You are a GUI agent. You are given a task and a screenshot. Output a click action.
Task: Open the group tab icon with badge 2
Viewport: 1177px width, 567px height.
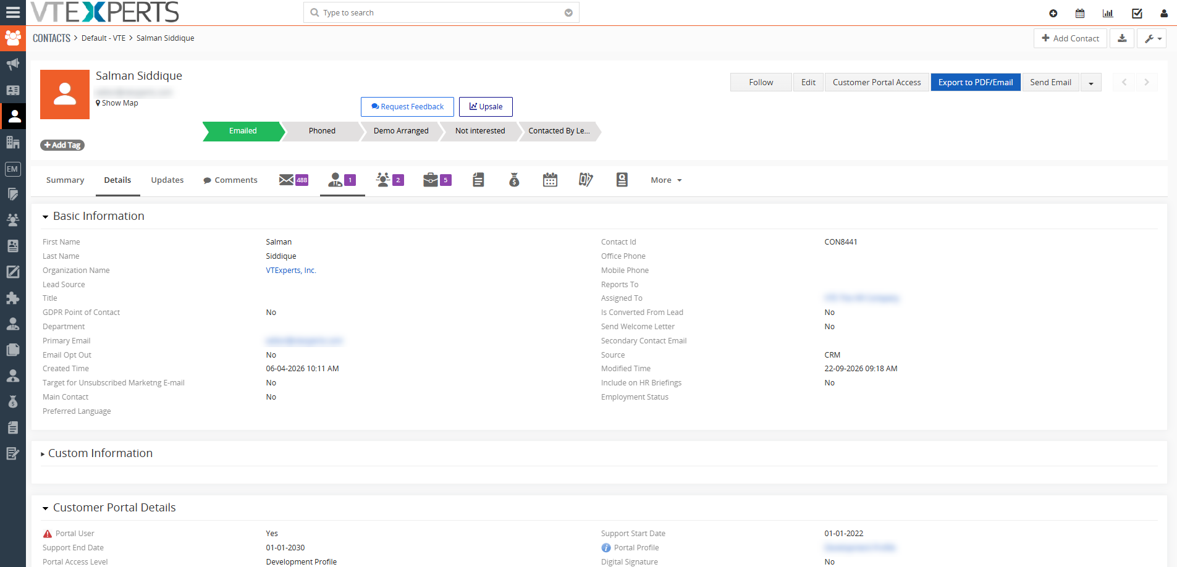390,180
